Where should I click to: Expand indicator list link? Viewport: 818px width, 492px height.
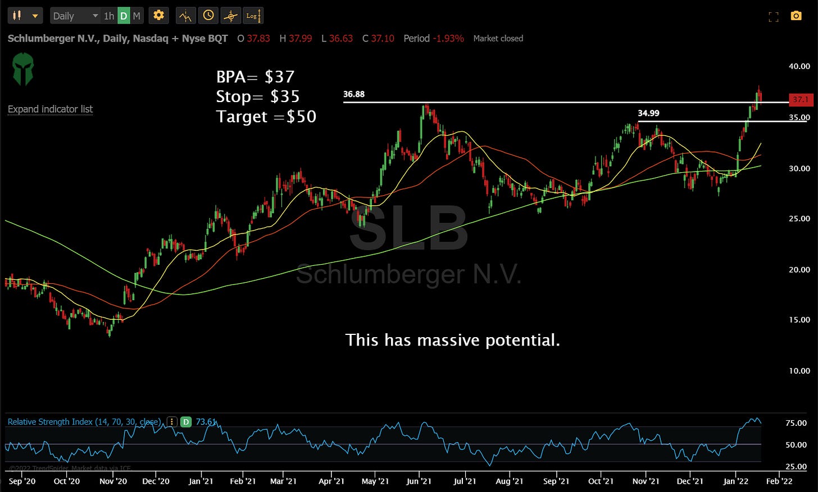pos(50,109)
